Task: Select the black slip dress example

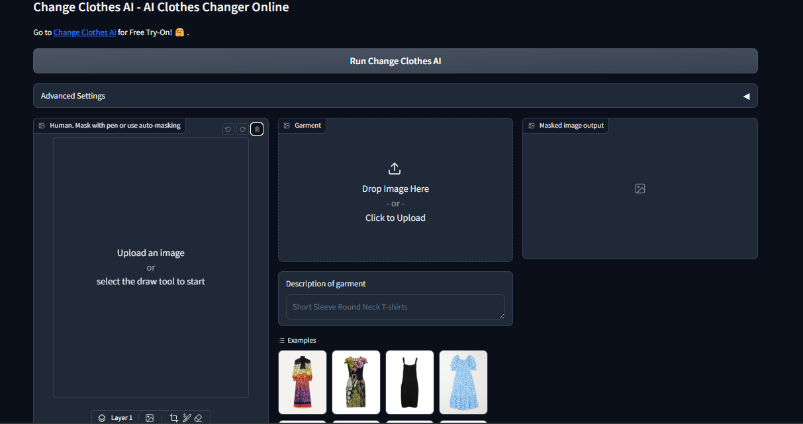Action: point(409,382)
